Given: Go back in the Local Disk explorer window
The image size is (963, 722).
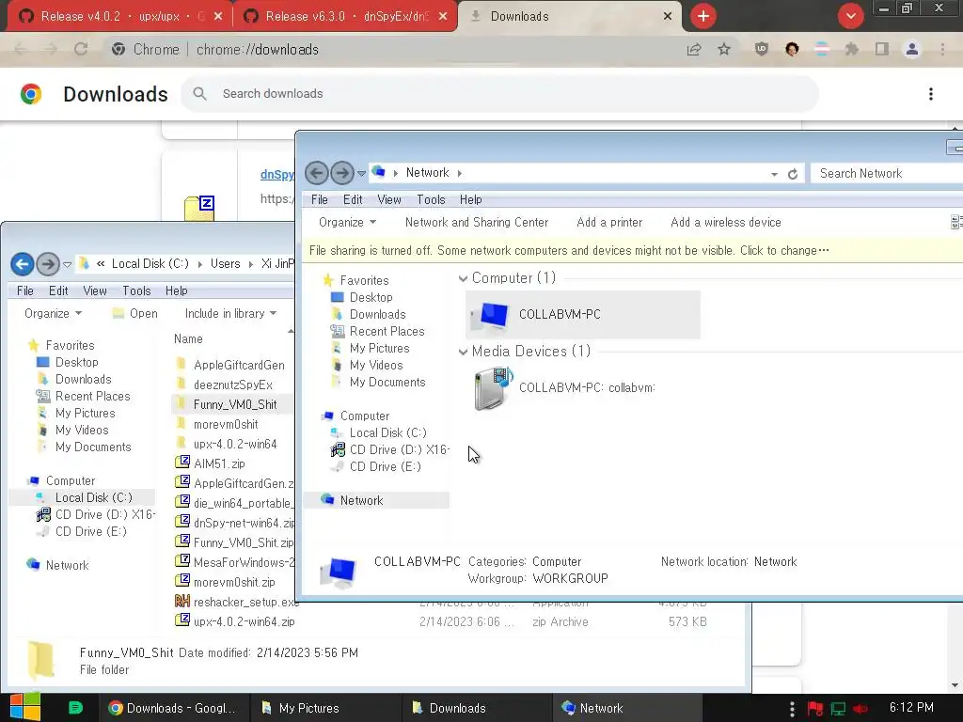Looking at the screenshot, I should [x=23, y=264].
